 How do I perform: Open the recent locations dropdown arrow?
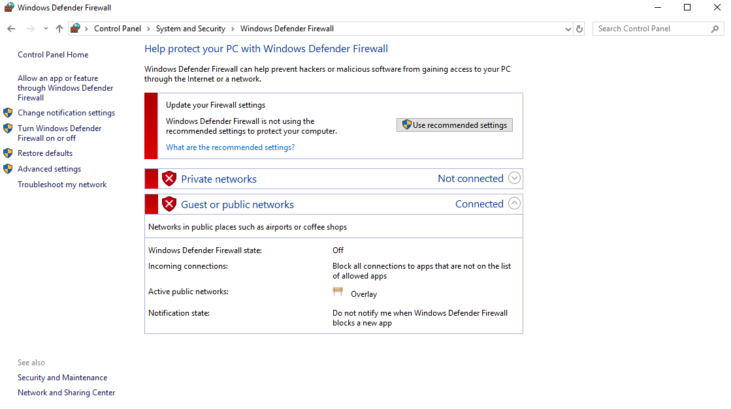pyautogui.click(x=46, y=29)
